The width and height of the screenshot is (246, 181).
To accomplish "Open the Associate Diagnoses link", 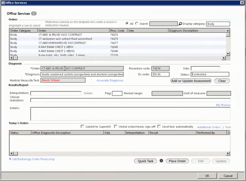I will [x=110, y=80].
